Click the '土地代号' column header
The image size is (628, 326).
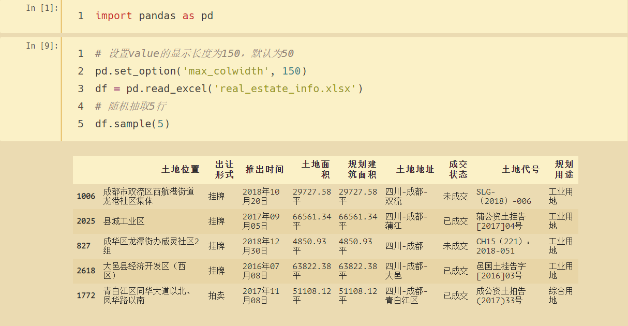pyautogui.click(x=520, y=169)
